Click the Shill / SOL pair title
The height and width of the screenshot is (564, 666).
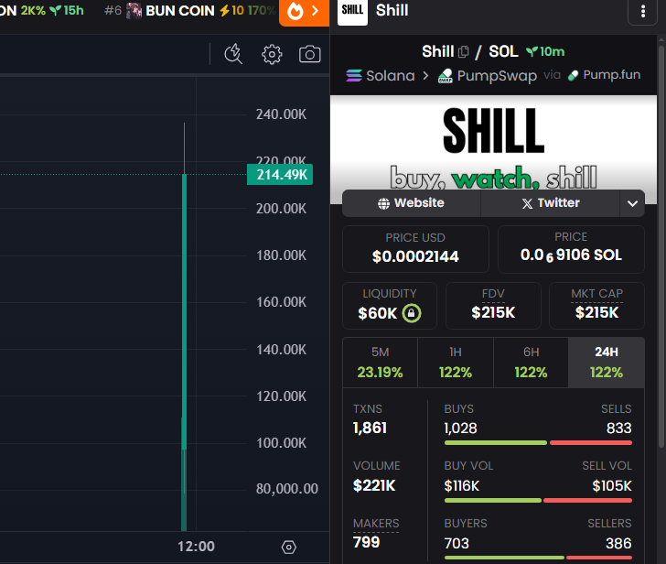click(x=470, y=52)
